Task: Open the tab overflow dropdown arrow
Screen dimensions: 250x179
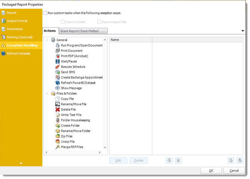Action: (243, 31)
